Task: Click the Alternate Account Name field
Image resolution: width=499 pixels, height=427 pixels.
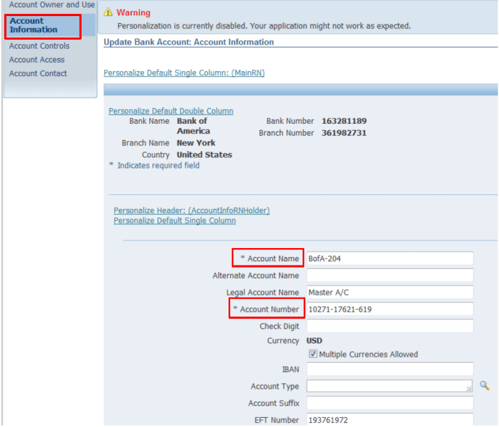Action: (x=389, y=275)
